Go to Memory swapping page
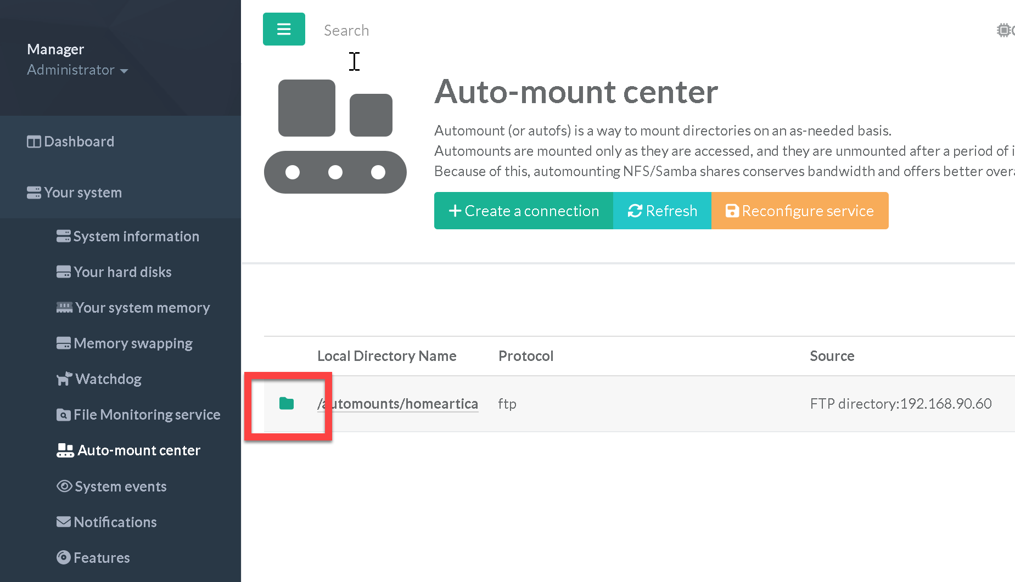 coord(133,343)
